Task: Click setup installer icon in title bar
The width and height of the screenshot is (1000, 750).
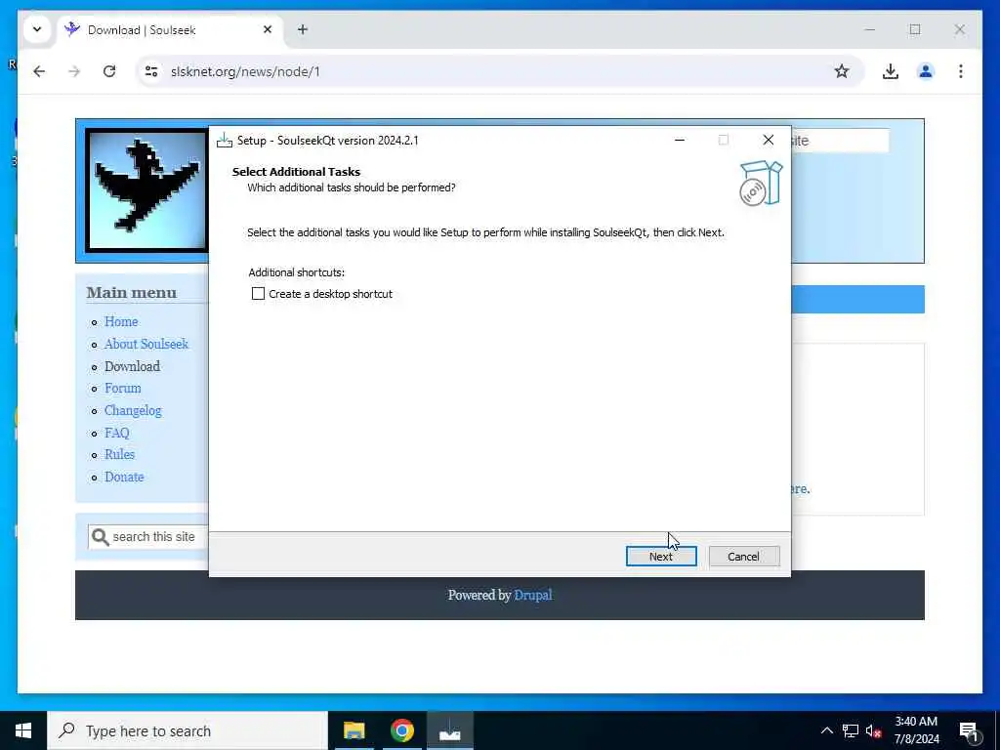Action: click(x=224, y=141)
